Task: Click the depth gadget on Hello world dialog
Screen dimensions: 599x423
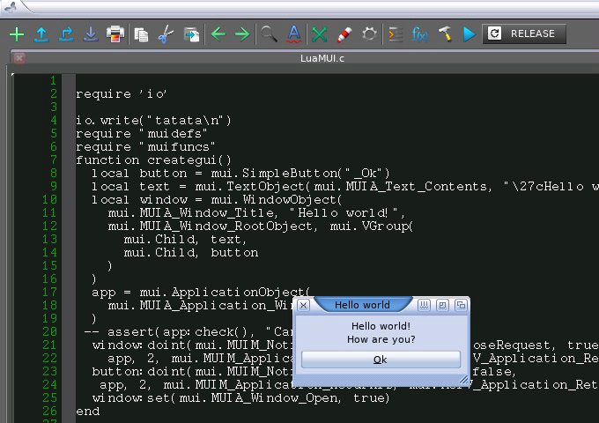Action: [x=460, y=305]
